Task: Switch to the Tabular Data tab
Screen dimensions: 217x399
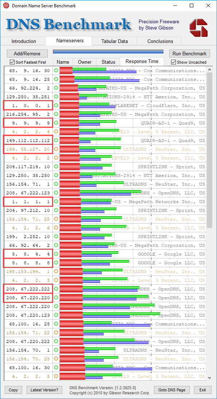Action: tap(114, 41)
